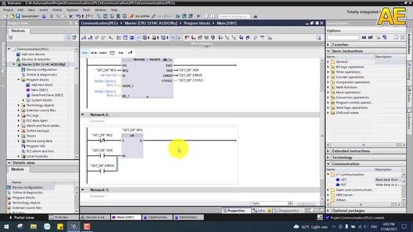413x232 pixels.
Task: Click the new project icon in toolbar
Action: click(6, 16)
